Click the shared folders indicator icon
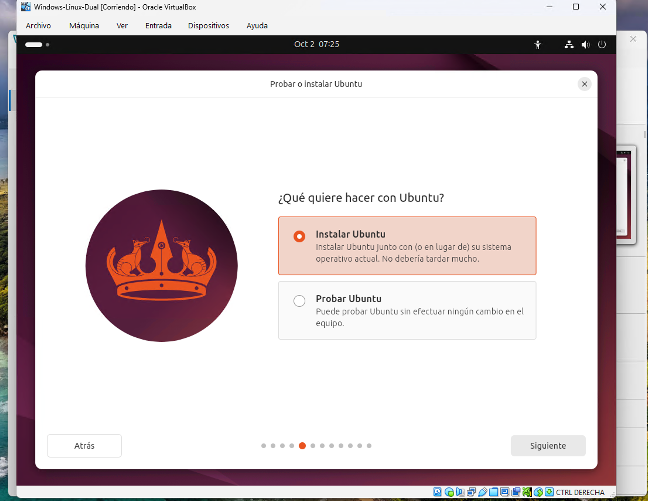Image resolution: width=648 pixels, height=501 pixels. (x=494, y=492)
